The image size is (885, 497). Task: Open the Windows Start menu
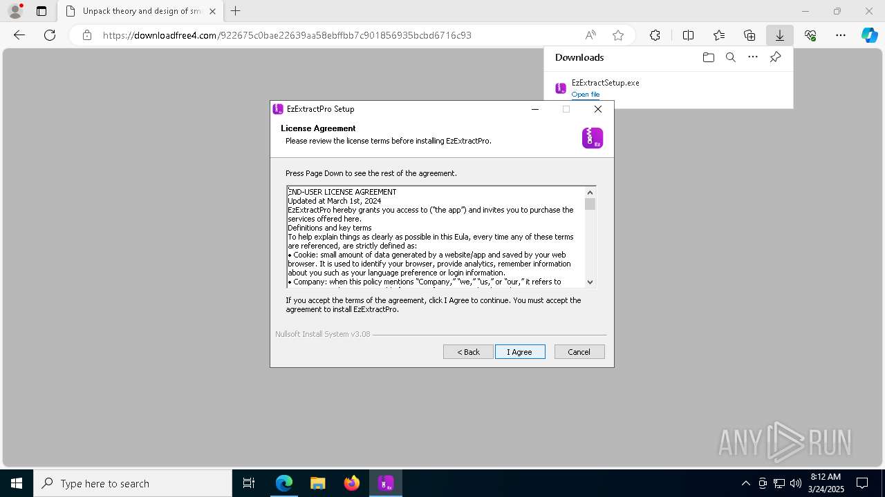point(17,483)
